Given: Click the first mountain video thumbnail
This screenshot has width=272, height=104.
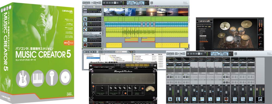Looking at the screenshot, I should (109, 12).
